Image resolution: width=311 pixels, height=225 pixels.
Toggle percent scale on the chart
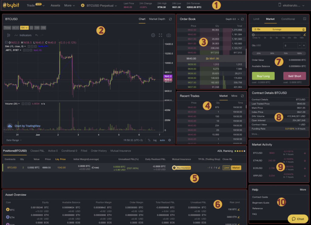tap(149, 140)
